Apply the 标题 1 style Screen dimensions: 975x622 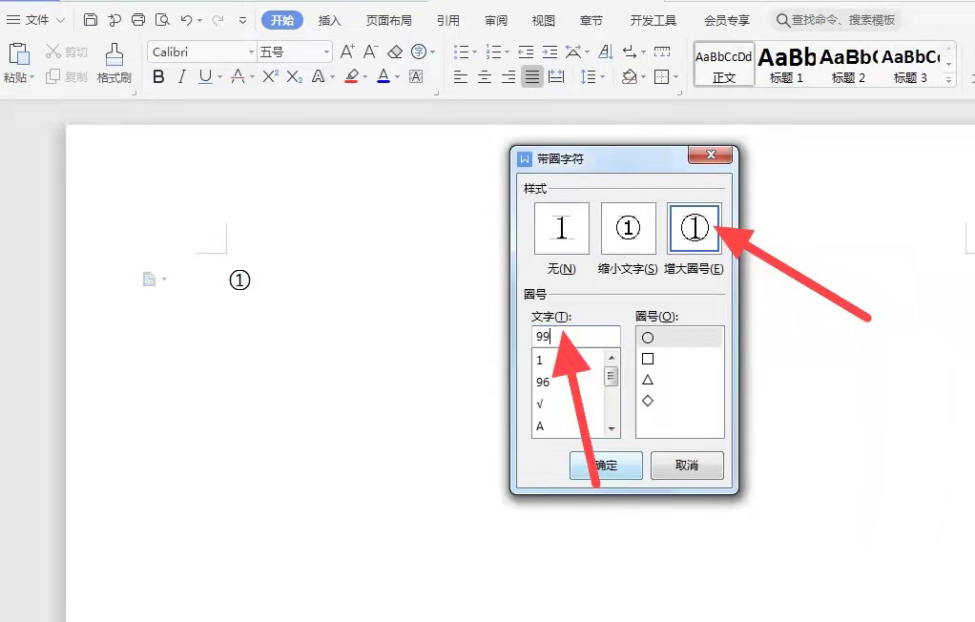coord(787,64)
